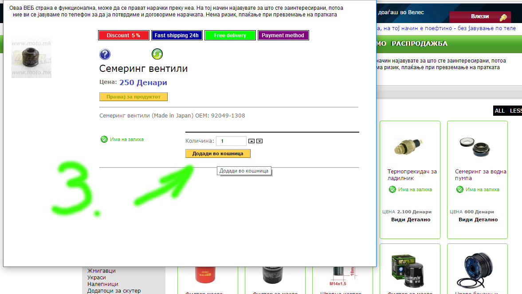522x294 pixels.
Task: Add product with Додади во кошница button
Action: coord(218,153)
